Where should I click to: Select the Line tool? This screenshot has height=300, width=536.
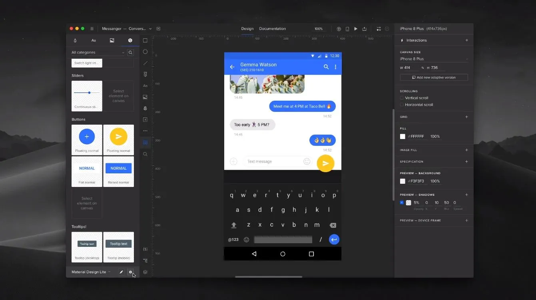[x=145, y=63]
